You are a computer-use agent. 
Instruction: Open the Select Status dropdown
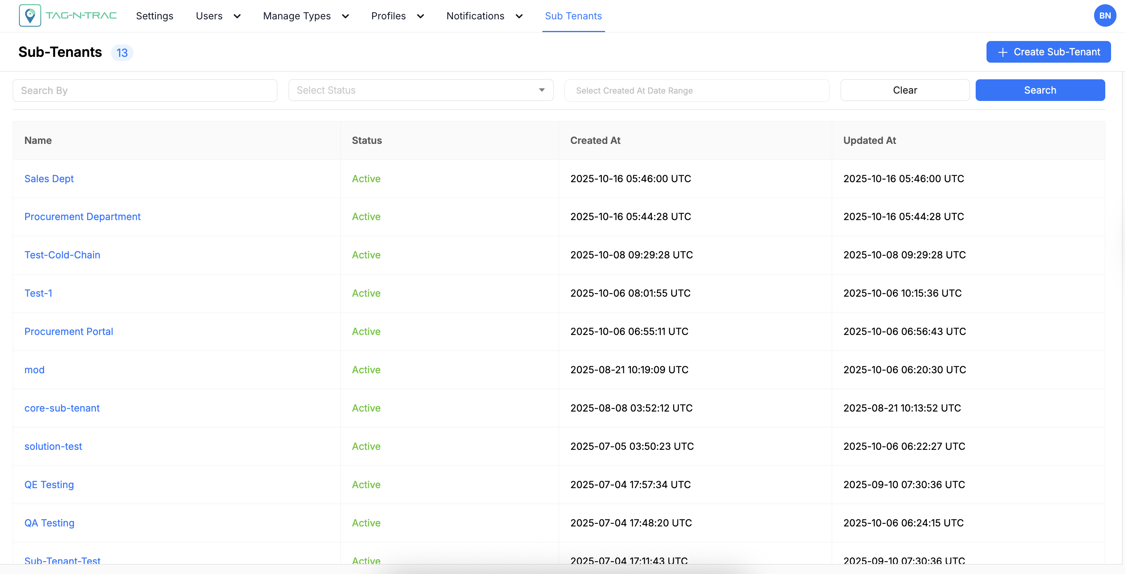421,91
